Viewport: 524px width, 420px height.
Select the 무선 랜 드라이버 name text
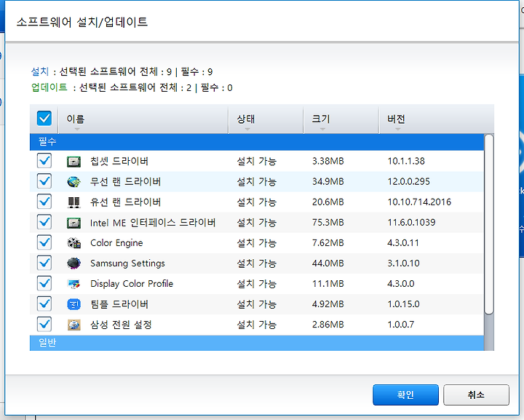coord(126,182)
